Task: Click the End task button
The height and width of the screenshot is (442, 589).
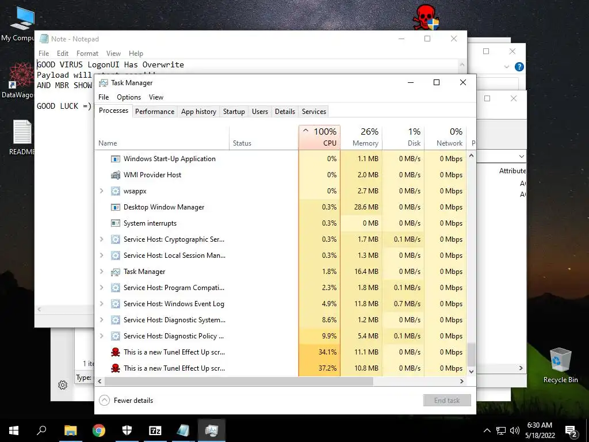Action: 447,401
